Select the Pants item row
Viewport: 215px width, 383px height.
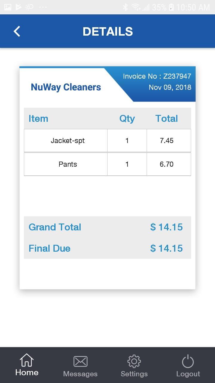107,164
